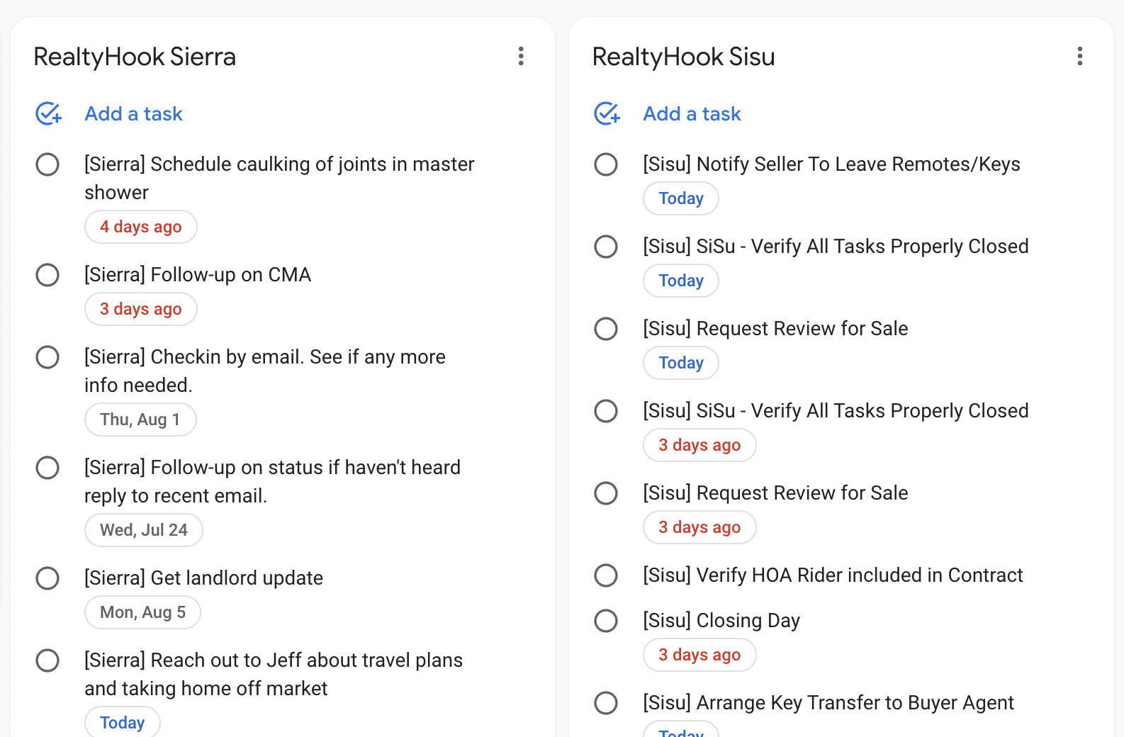Viewport: 1124px width, 737px height.
Task: Complete the 'Follow-up on CMA' task
Action: tap(47, 275)
